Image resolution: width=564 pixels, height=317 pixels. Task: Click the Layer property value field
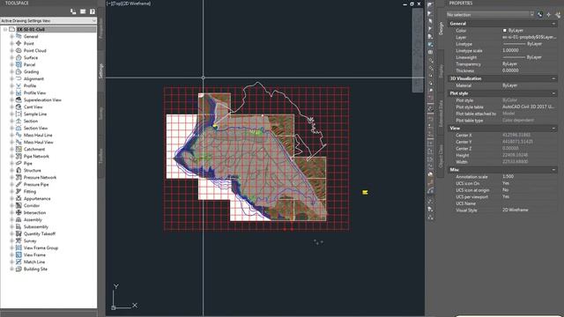coord(529,37)
